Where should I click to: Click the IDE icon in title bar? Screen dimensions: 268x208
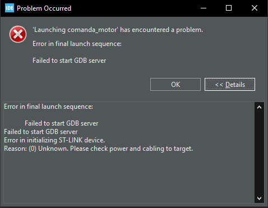coord(10,8)
